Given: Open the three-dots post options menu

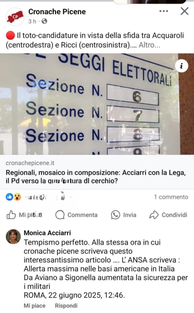Looking at the screenshot, I should pos(164,11).
